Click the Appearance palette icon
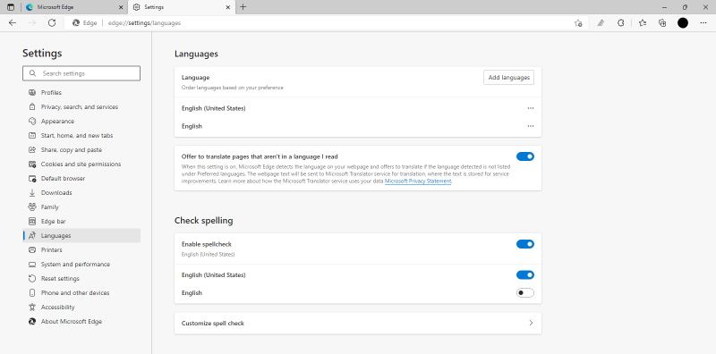This screenshot has height=354, width=716. click(32, 122)
